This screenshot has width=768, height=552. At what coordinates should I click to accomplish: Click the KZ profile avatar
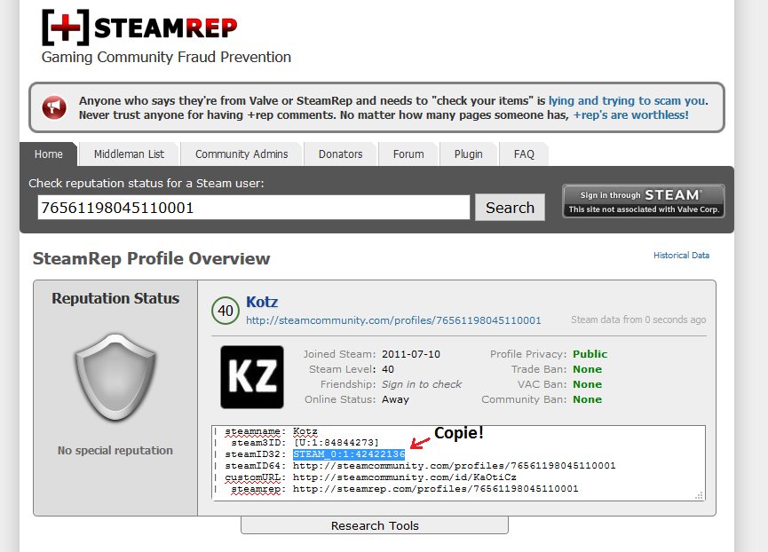(252, 377)
